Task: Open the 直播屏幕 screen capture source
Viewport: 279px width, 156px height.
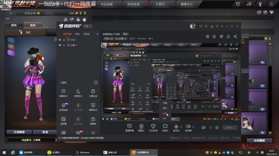Action: coord(129,128)
